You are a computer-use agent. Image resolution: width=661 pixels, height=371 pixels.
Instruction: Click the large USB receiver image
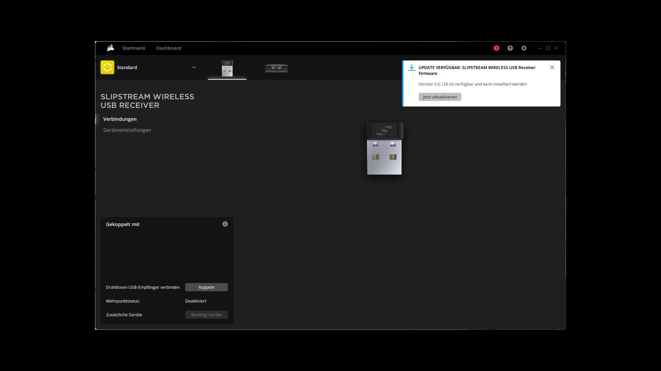click(x=384, y=148)
